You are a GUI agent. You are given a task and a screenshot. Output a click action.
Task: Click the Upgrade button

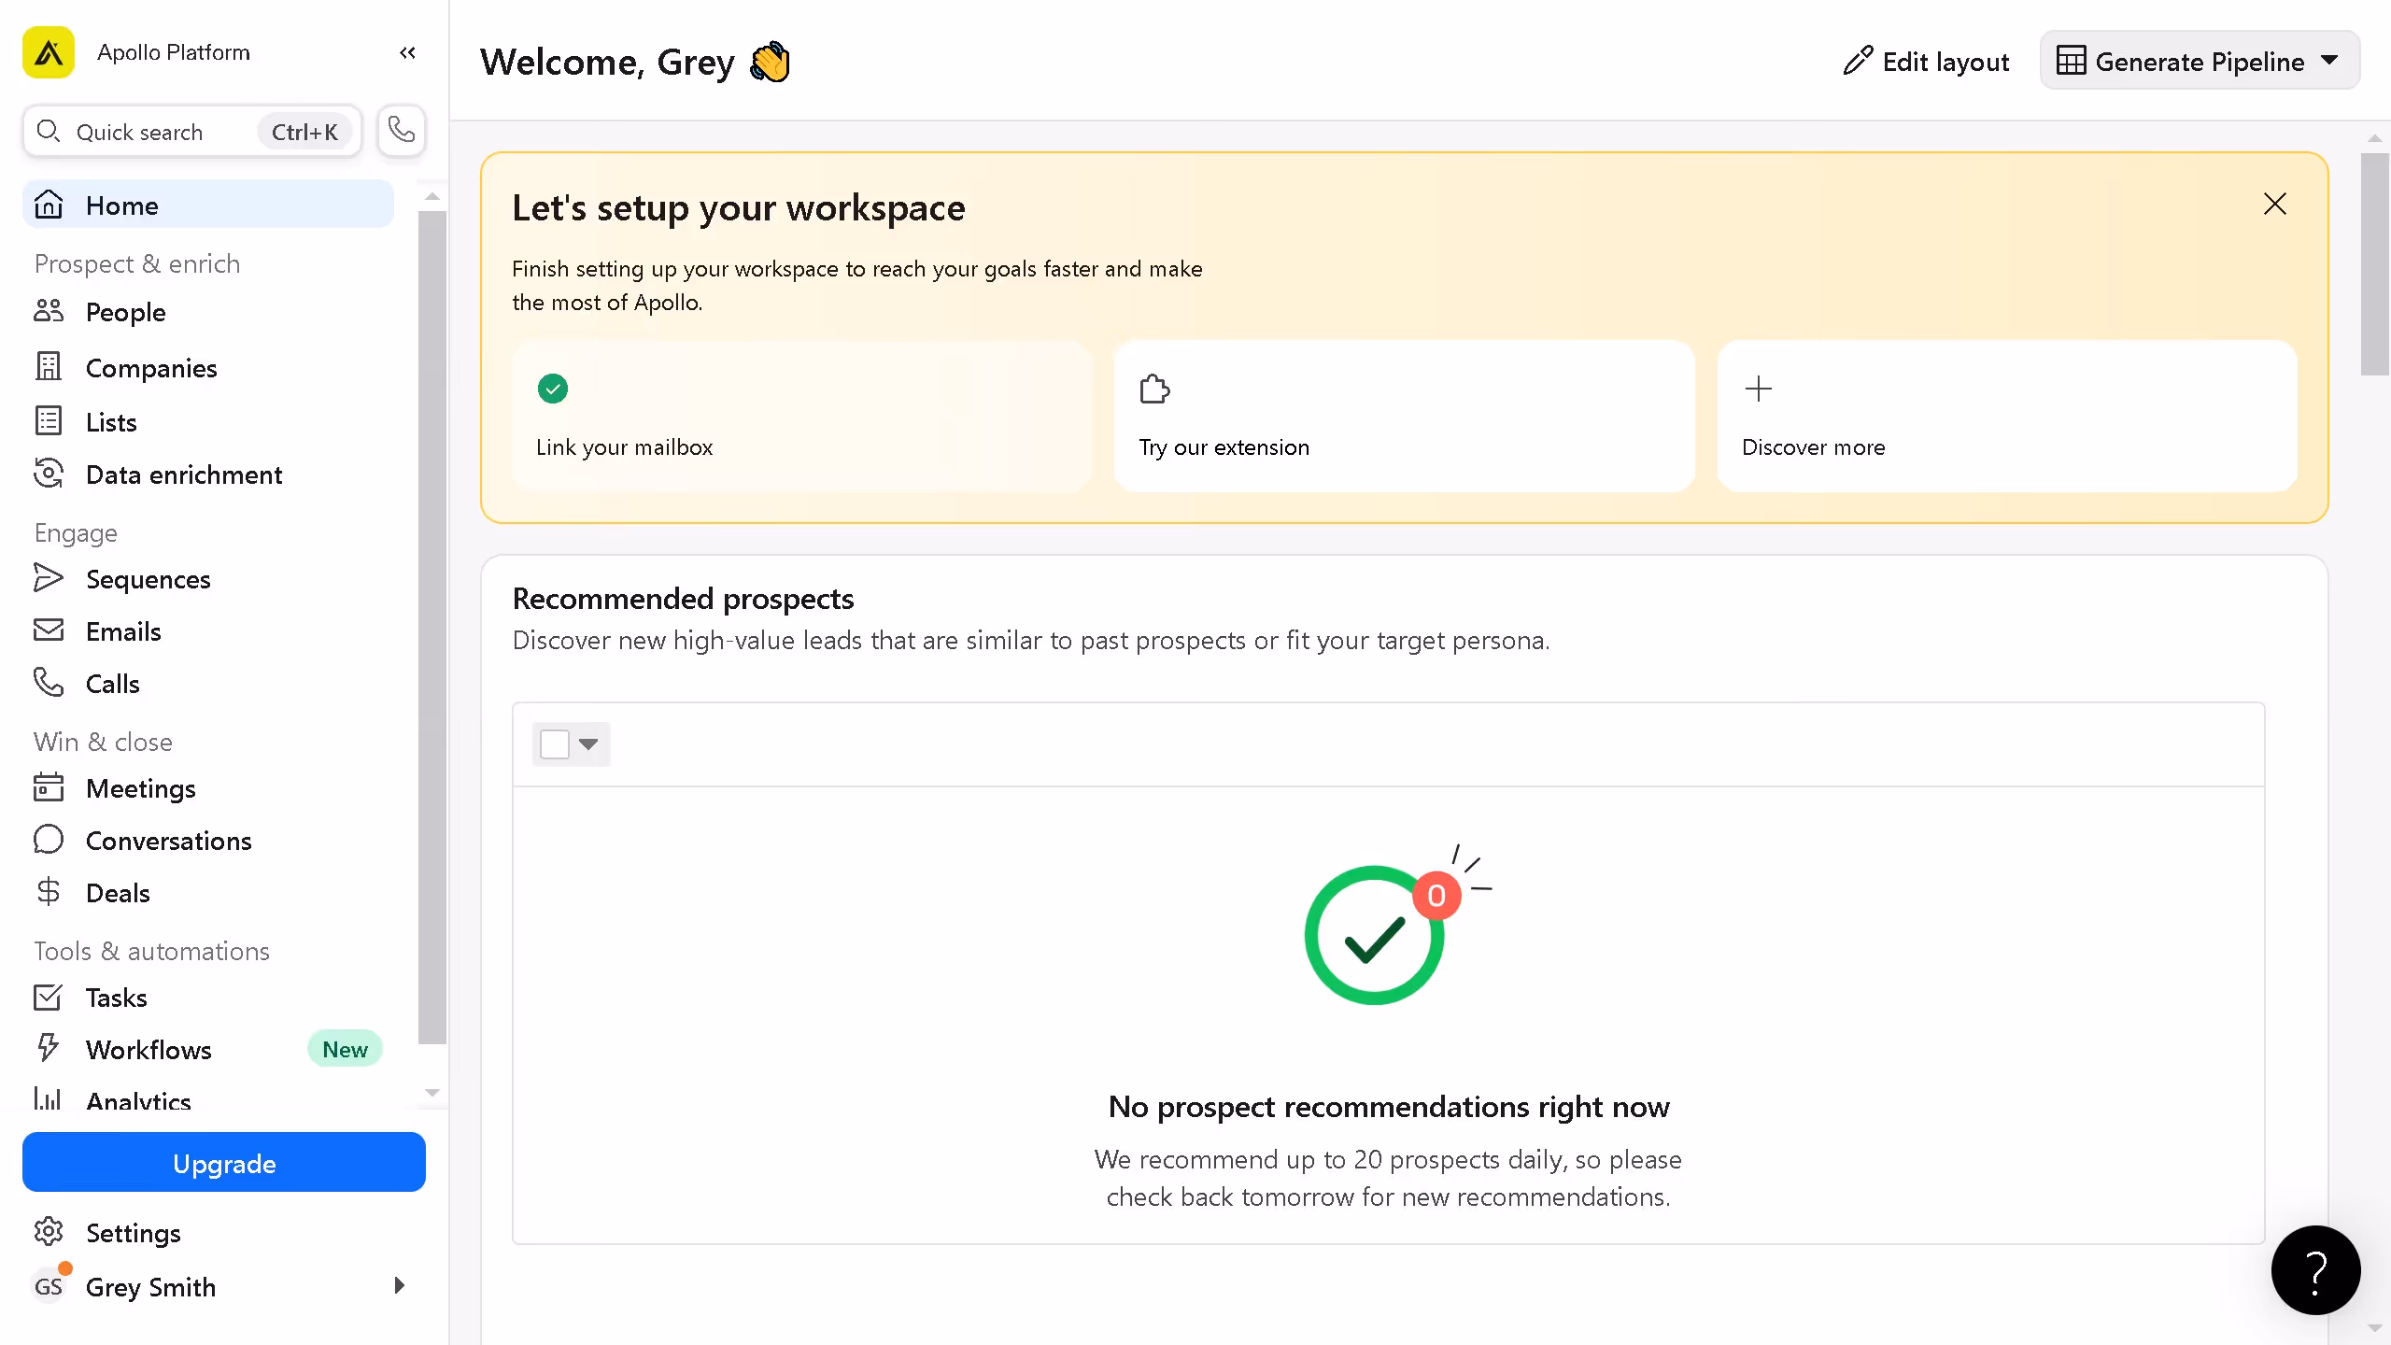pyautogui.click(x=223, y=1163)
